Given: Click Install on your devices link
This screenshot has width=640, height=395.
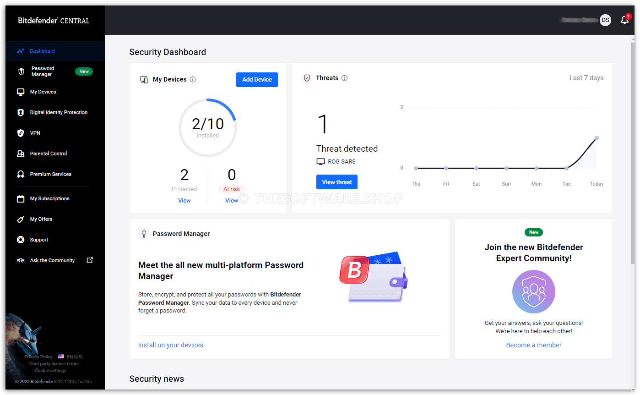Looking at the screenshot, I should [171, 345].
